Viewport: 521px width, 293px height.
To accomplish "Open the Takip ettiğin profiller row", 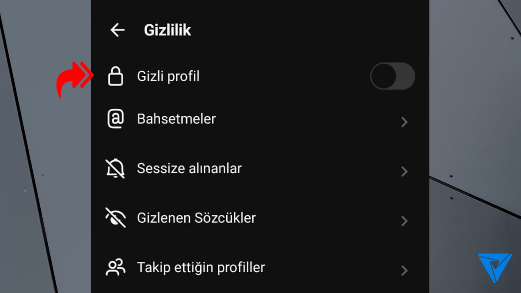I will 201,267.
